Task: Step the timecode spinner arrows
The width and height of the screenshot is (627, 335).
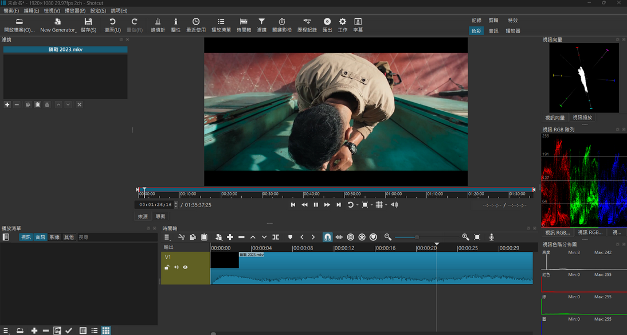Action: pyautogui.click(x=176, y=205)
